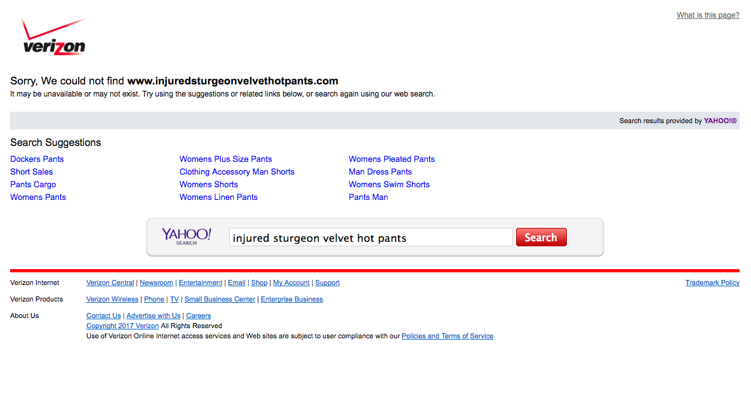Open the Pants Man suggestion

[368, 197]
